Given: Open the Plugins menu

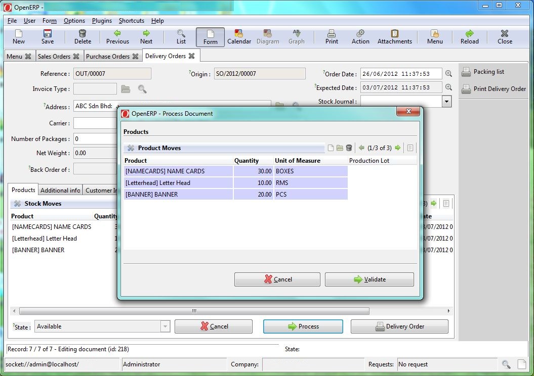Looking at the screenshot, I should pyautogui.click(x=102, y=21).
